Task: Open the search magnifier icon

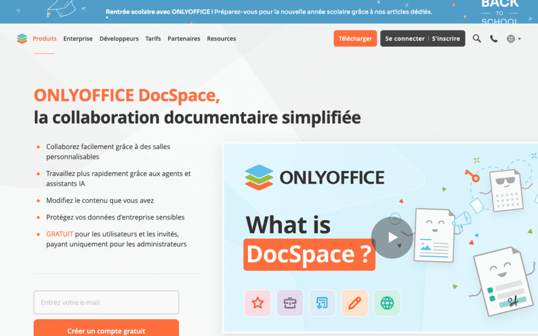Action: 477,38
